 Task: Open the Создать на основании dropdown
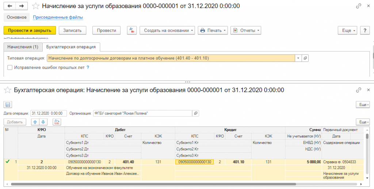167,30
